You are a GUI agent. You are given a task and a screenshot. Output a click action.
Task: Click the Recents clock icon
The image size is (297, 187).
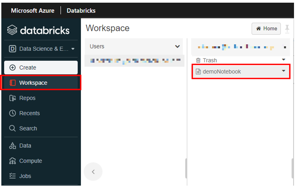pos(12,113)
